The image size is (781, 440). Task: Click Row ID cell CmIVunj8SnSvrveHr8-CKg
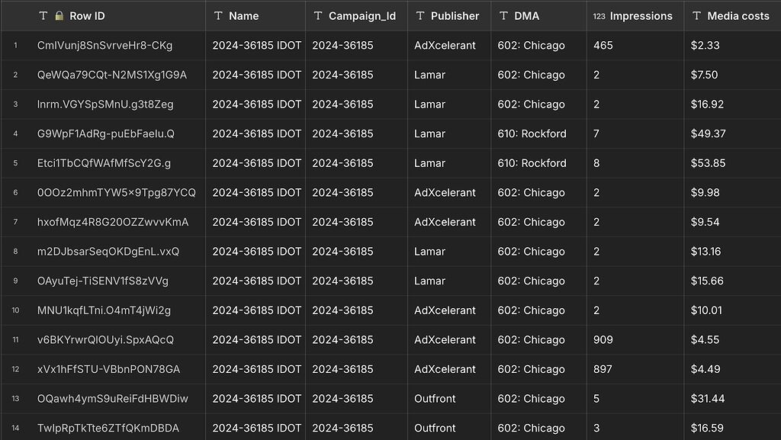pos(104,46)
